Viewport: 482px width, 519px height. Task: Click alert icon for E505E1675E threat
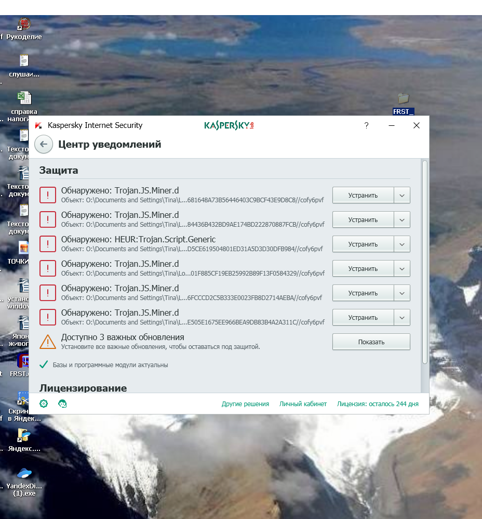click(48, 317)
